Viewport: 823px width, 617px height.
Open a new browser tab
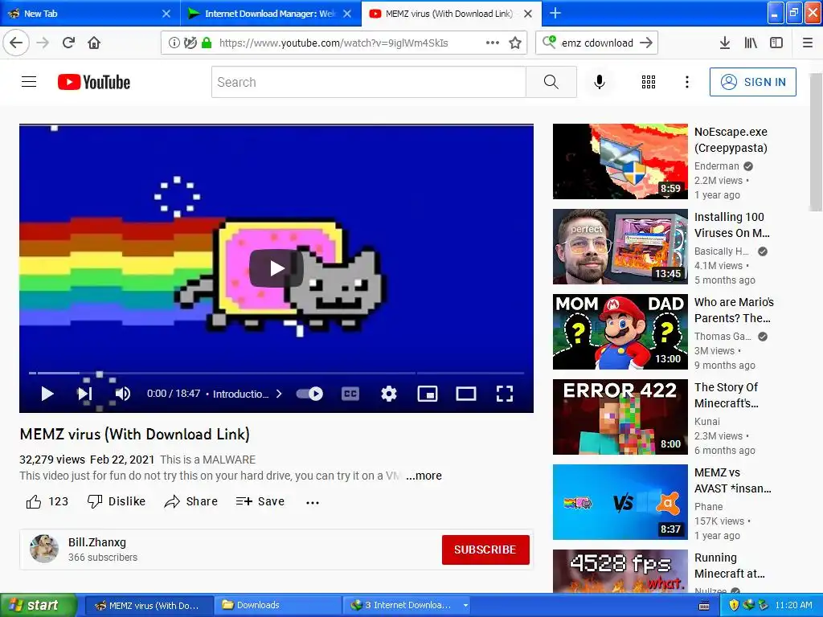tap(555, 14)
